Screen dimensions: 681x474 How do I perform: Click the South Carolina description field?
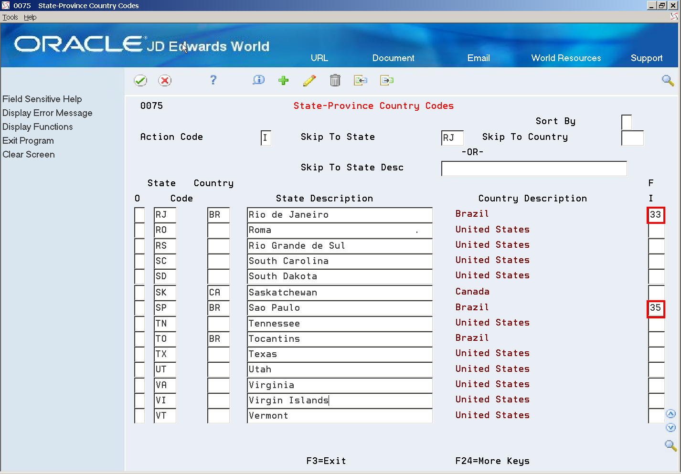[340, 261]
